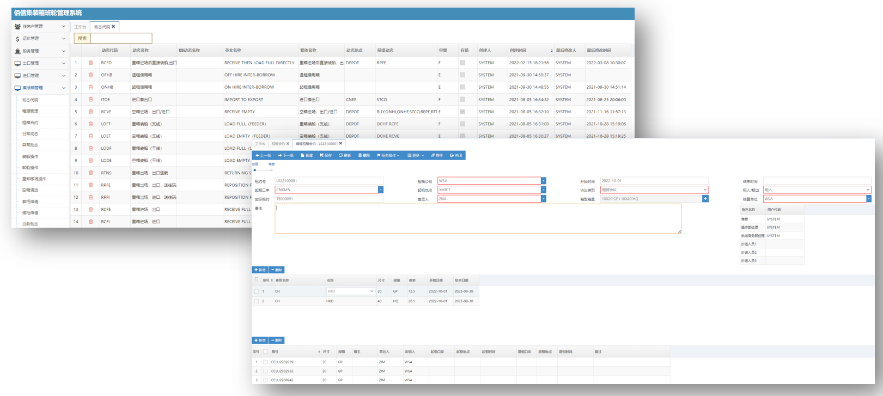Switch to the 租箱合约 tab
Screen dimensions: 883x396
279,144
